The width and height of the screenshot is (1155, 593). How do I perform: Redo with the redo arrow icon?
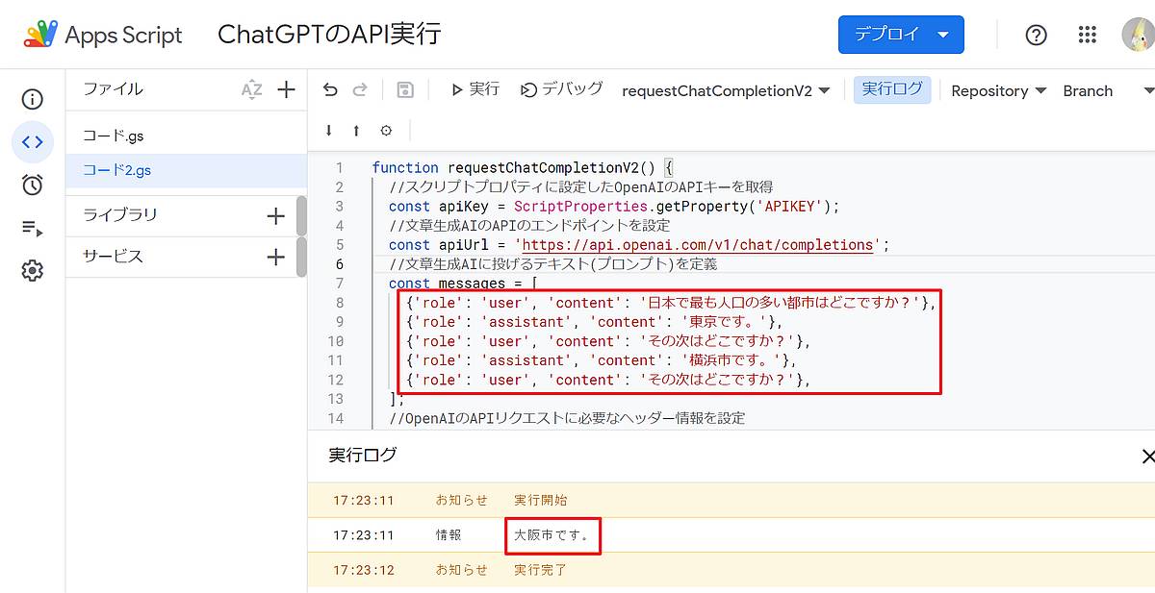(x=360, y=90)
